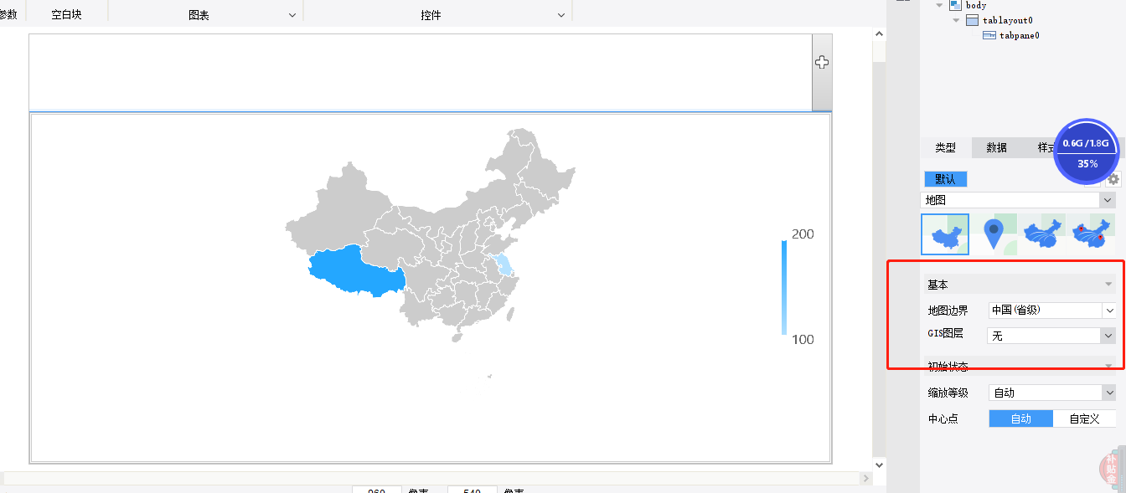Click the legend value 100
The width and height of the screenshot is (1126, 493).
tap(803, 340)
